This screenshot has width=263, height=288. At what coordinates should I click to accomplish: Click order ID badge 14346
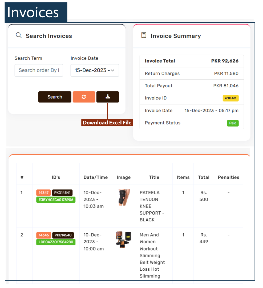click(x=44, y=235)
